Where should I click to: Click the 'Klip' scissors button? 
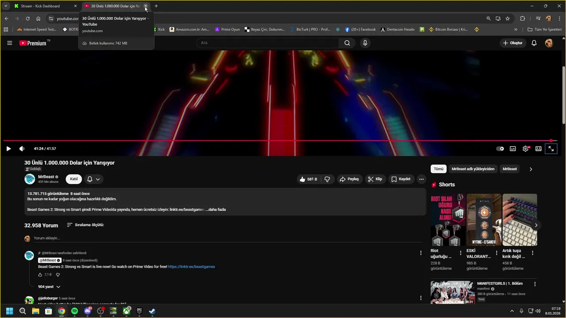[375, 179]
